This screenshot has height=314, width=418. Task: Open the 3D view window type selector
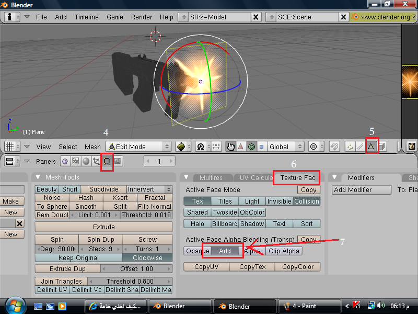tap(12, 147)
